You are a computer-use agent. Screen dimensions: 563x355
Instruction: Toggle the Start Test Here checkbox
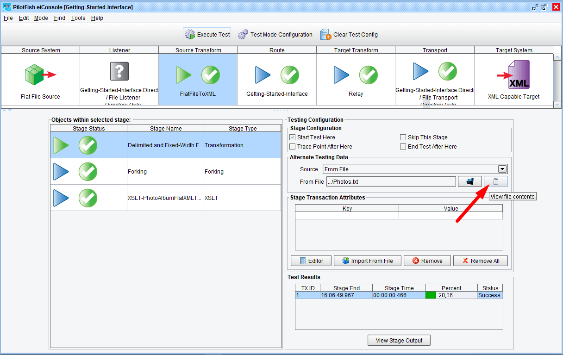tap(292, 137)
